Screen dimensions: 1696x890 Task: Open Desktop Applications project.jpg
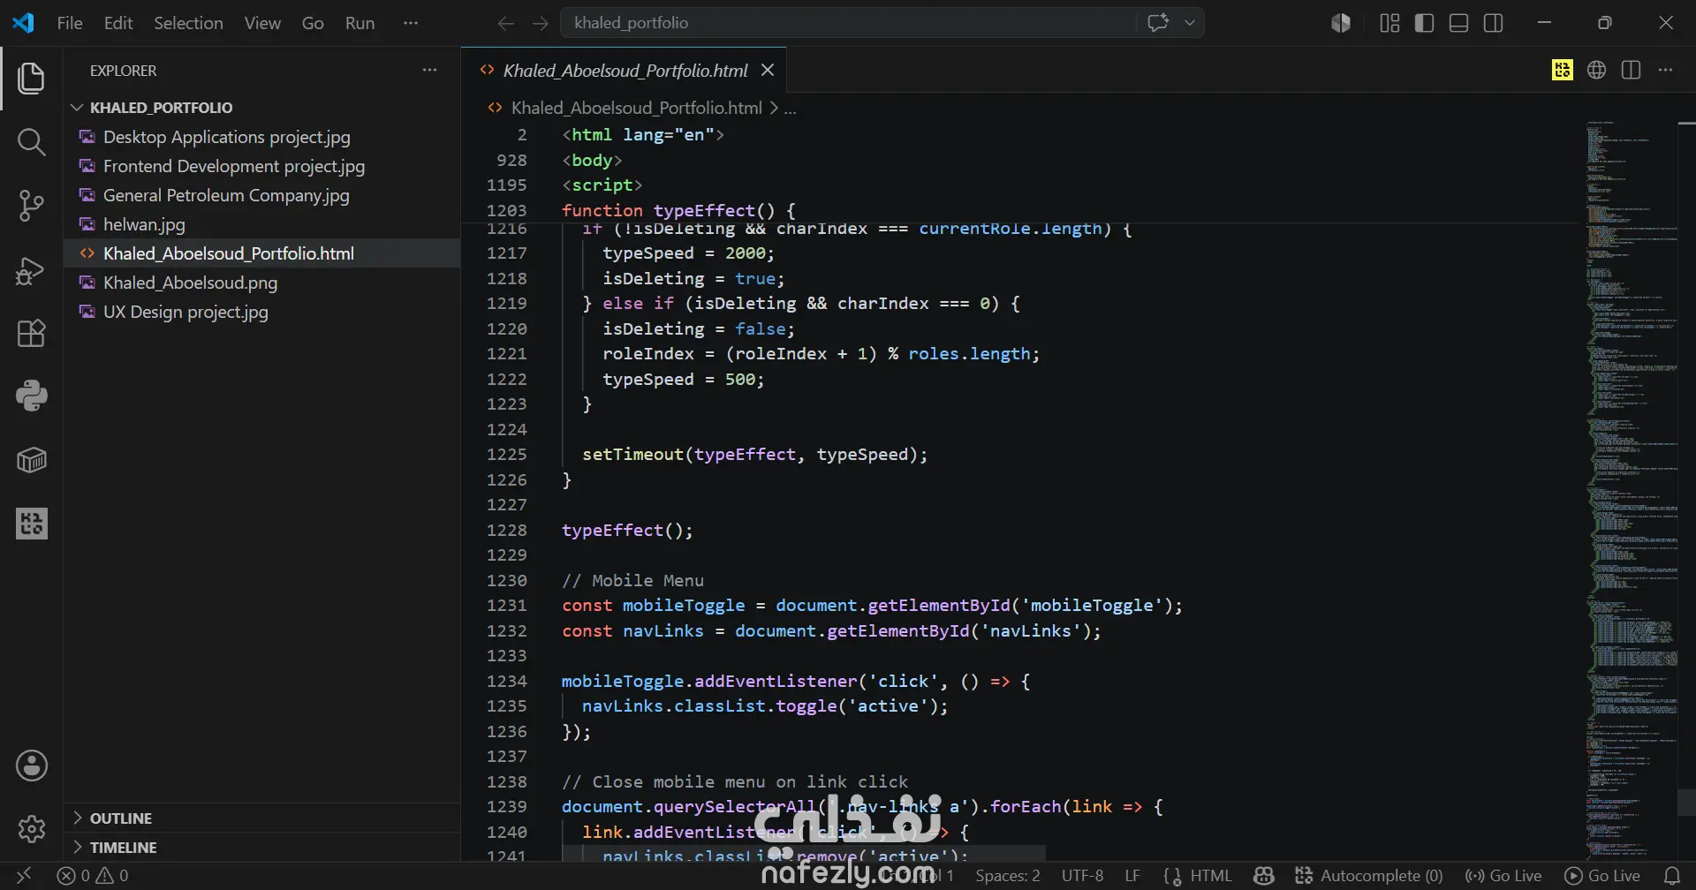(262, 137)
